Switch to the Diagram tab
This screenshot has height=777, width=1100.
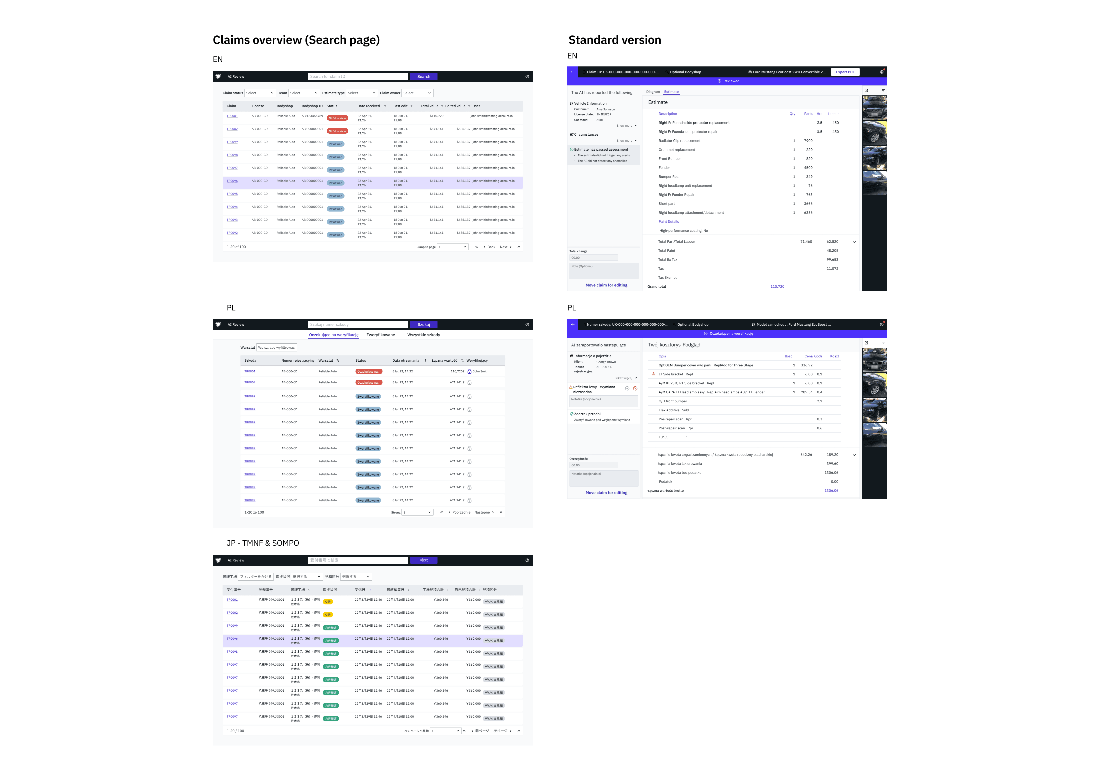(x=652, y=92)
